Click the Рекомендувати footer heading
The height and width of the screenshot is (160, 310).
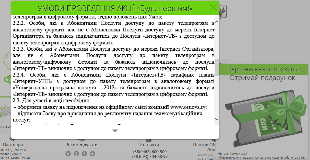pos(81,145)
